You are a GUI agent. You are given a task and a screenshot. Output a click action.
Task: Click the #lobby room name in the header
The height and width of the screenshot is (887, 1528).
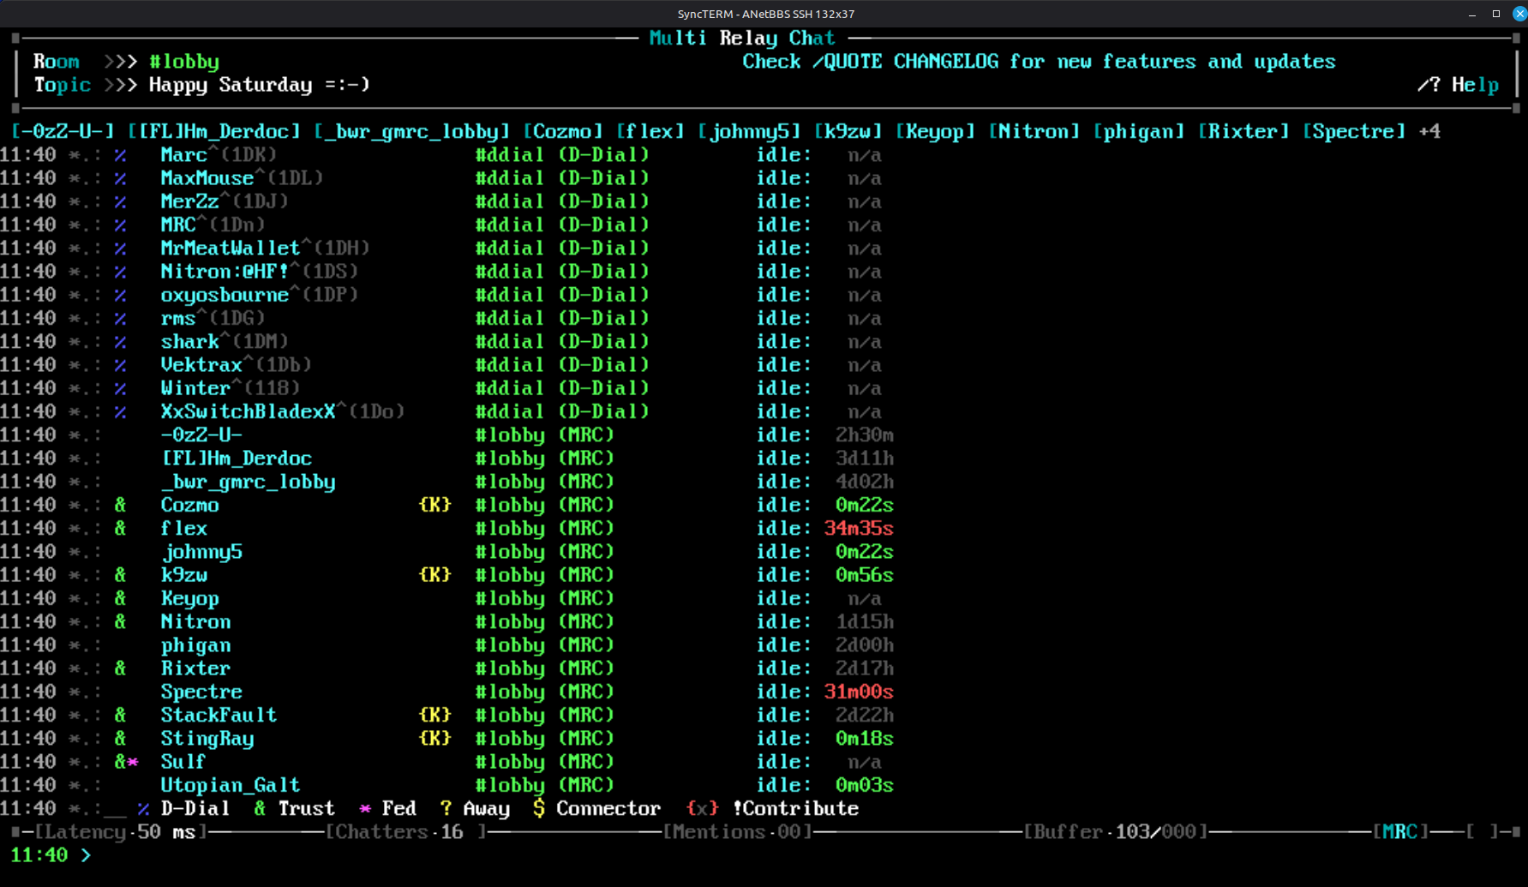[x=184, y=62]
